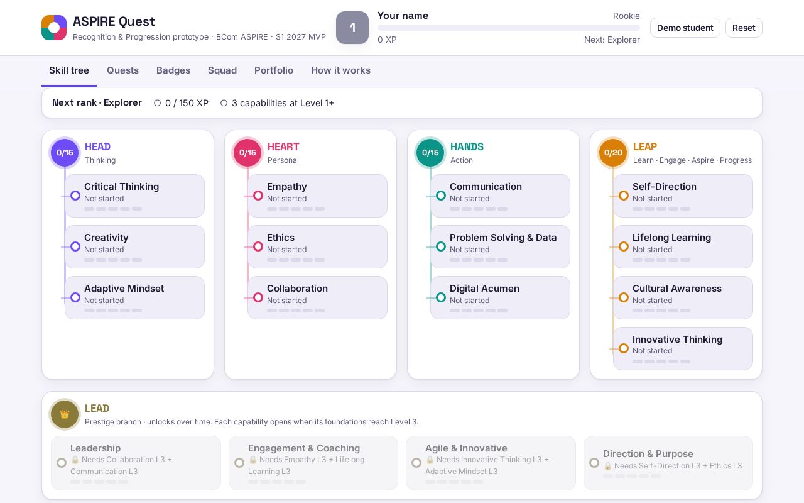Click the XP progress bar under Your name
The width and height of the screenshot is (804, 503).
pos(509,28)
